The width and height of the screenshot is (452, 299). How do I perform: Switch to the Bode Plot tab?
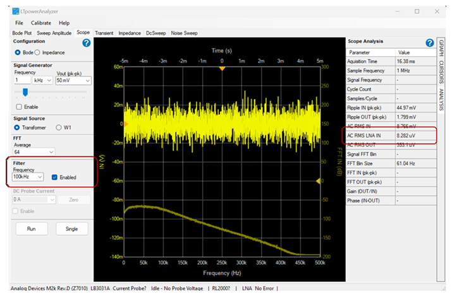[x=22, y=33]
